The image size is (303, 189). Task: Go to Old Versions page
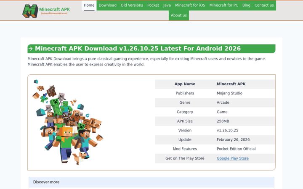coord(132,5)
